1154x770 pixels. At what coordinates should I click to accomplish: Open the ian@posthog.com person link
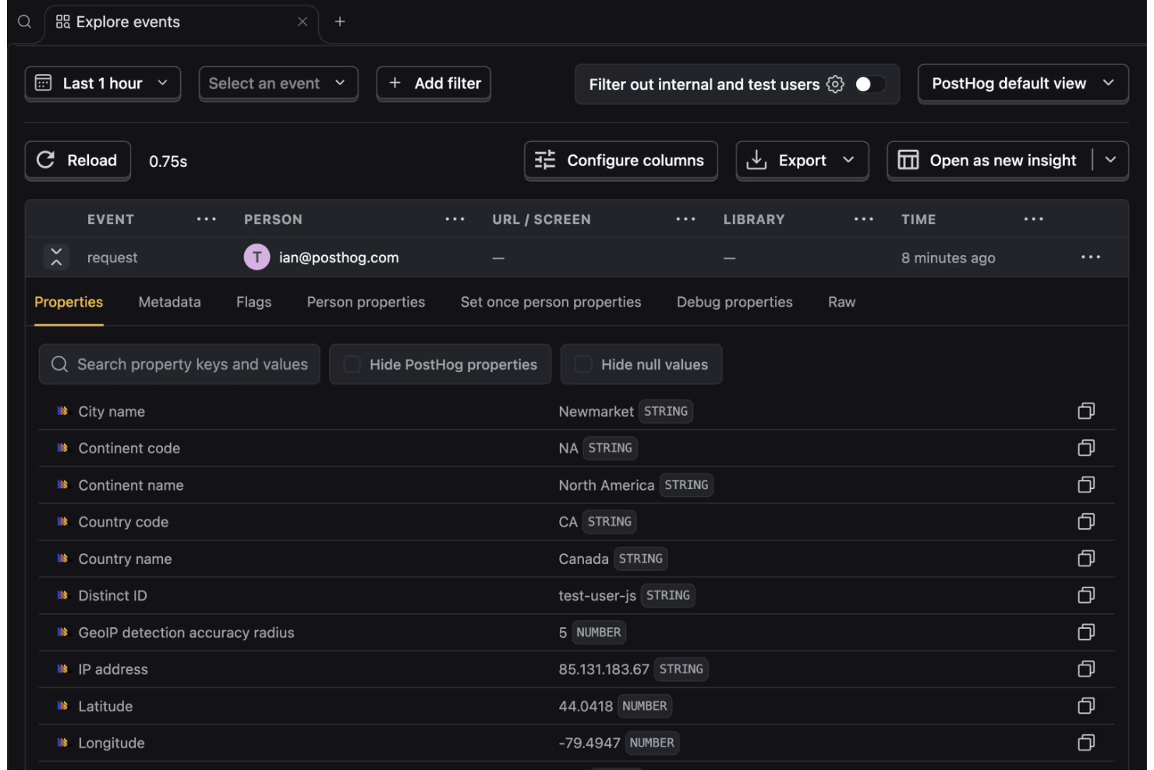tap(338, 257)
